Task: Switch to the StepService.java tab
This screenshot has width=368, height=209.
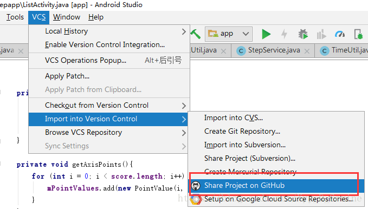Action: (274, 50)
